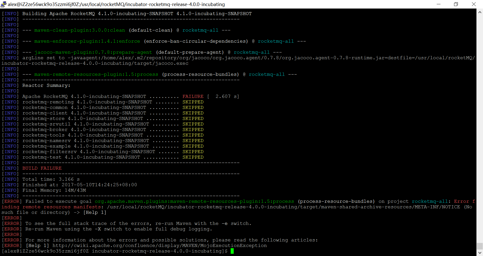The width and height of the screenshot is (483, 256).
Task: Click 'rocketmq-namesrv 4.1.0-incubating-SNAPSHOT' module name
Action: pyautogui.click(x=86, y=141)
